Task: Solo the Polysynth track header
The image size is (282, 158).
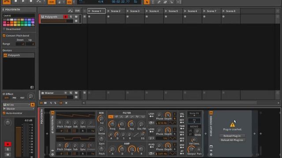Action: click(71, 17)
